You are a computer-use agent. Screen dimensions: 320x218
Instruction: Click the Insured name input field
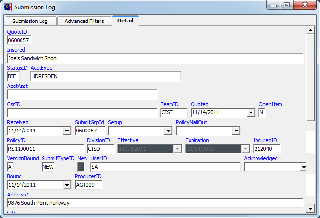click(x=155, y=58)
